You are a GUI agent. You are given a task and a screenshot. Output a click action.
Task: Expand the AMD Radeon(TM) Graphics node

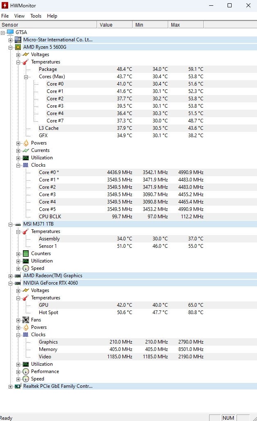[11, 276]
